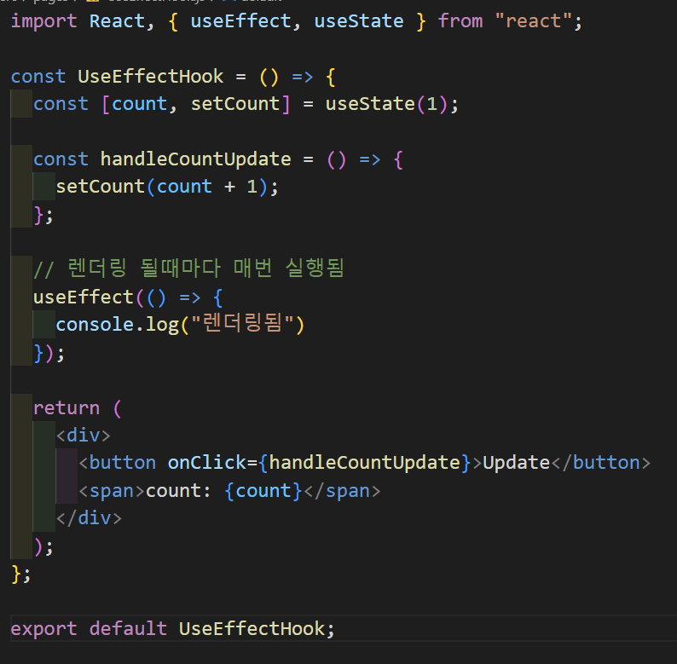This screenshot has height=664, width=677.
Task: Click 'UseEffectHook' in the const declaration
Action: [151, 77]
